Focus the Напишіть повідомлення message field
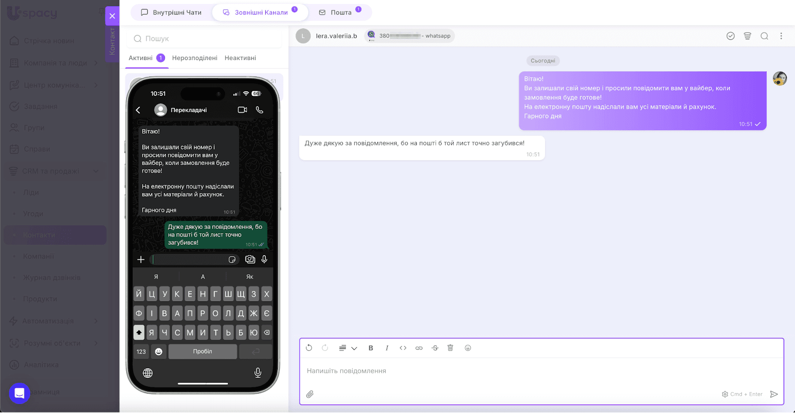795x413 pixels. coord(542,371)
